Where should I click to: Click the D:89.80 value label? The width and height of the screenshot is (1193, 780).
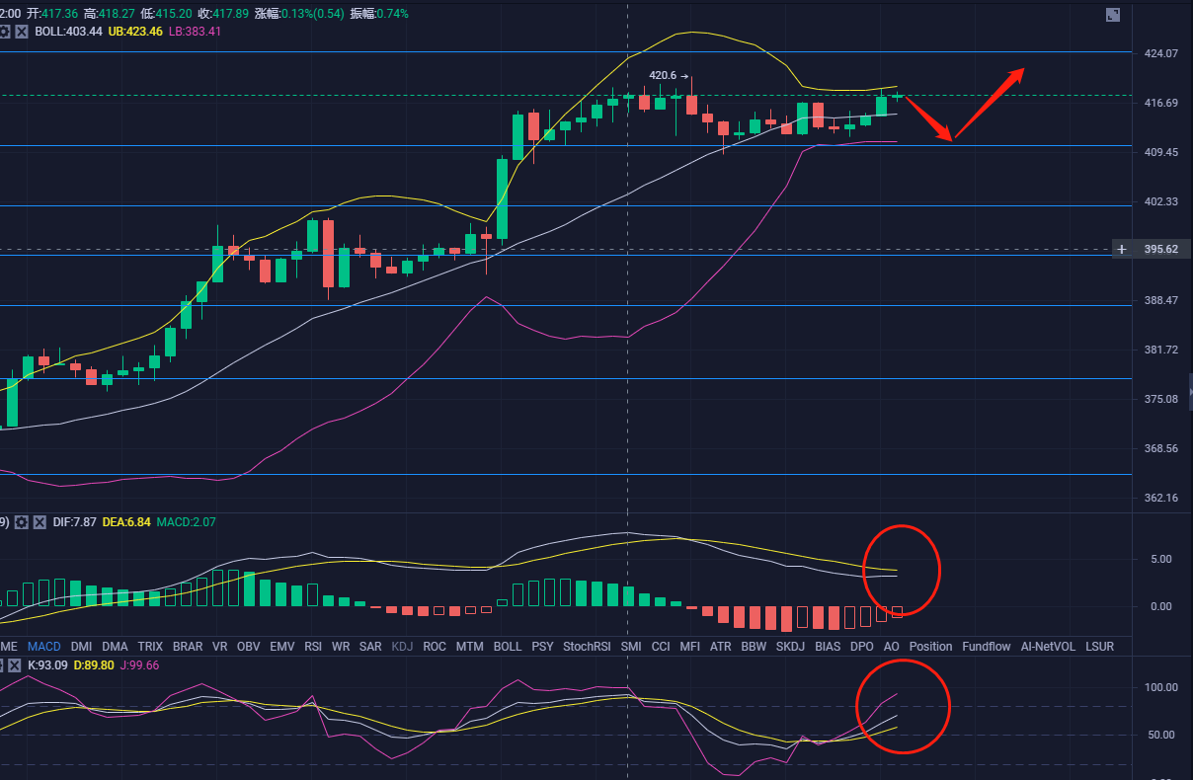(96, 664)
